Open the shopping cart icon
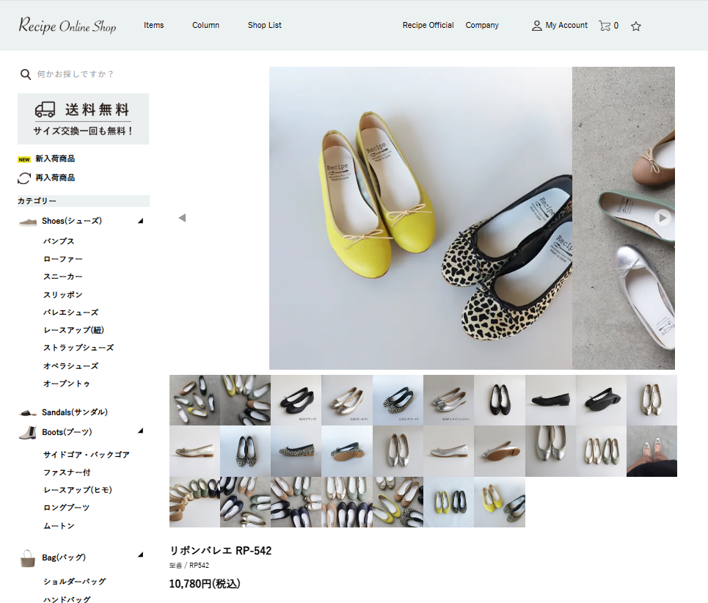This screenshot has height=603, width=708. 604,26
